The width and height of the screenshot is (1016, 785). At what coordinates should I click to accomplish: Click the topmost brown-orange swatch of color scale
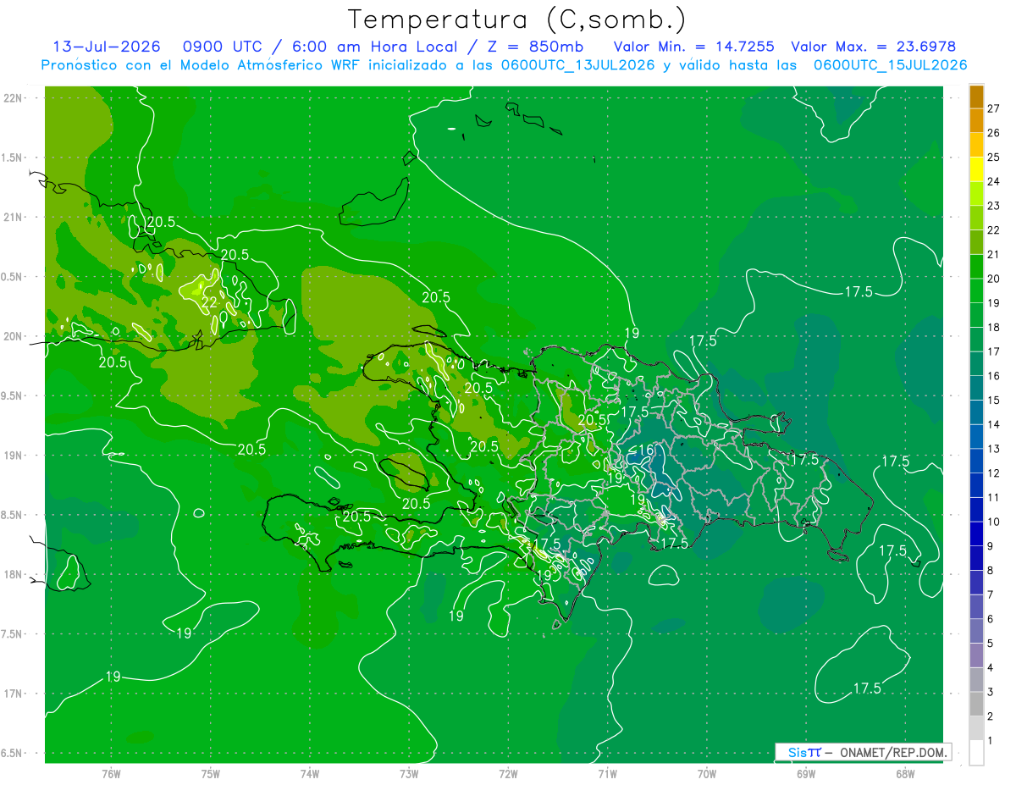pyautogui.click(x=976, y=97)
